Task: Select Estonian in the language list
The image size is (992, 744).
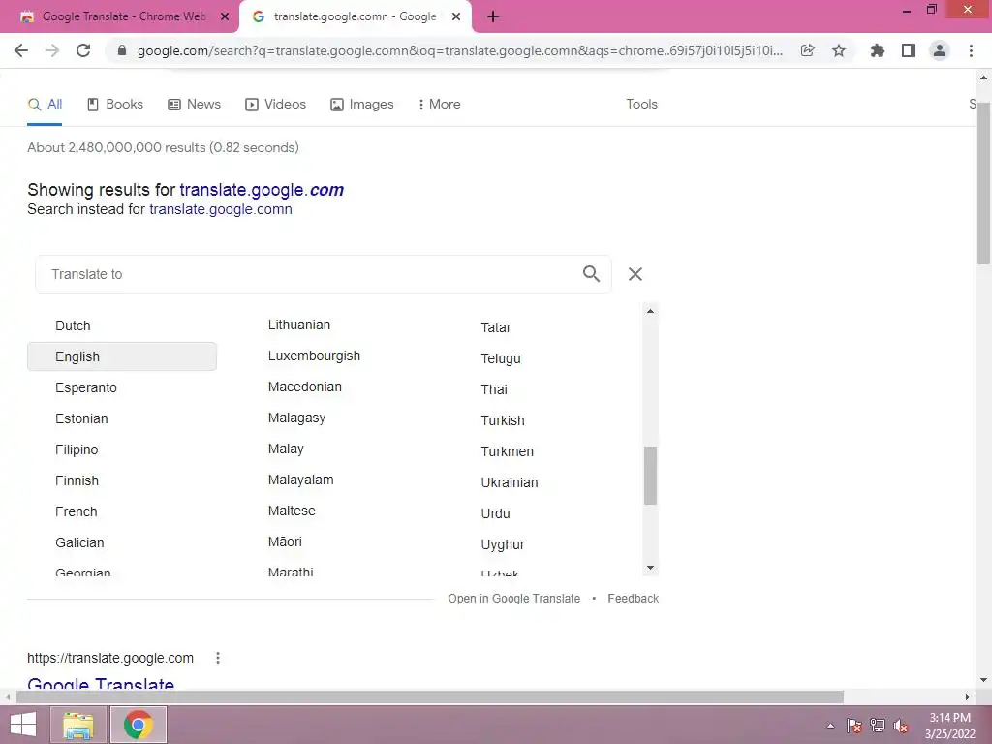Action: [81, 418]
